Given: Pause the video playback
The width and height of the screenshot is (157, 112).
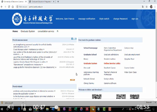Looking at the screenshot, I should 23,107.
